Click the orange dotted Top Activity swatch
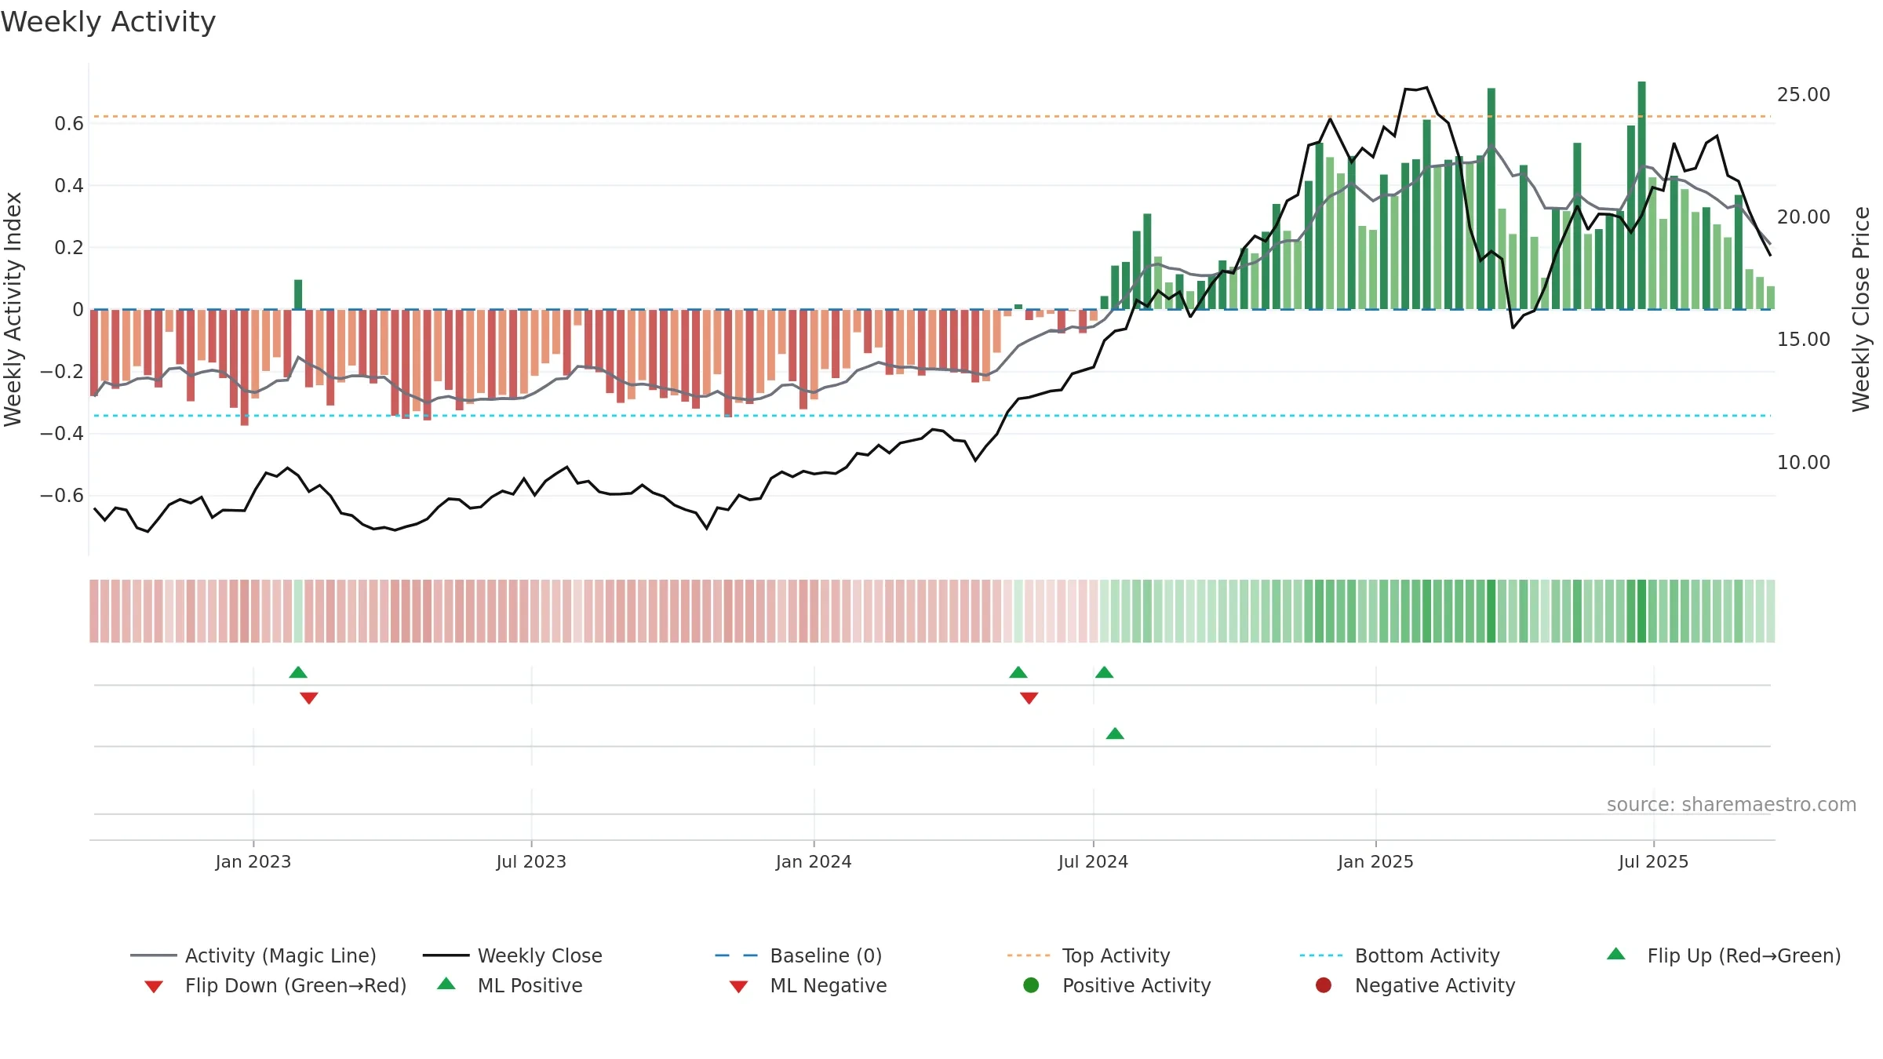Viewport: 1883px width, 1059px height. click(1029, 955)
